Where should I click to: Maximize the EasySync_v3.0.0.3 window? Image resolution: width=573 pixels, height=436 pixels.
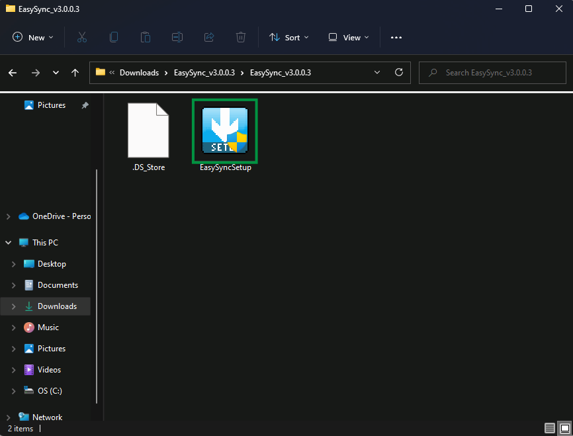click(529, 9)
